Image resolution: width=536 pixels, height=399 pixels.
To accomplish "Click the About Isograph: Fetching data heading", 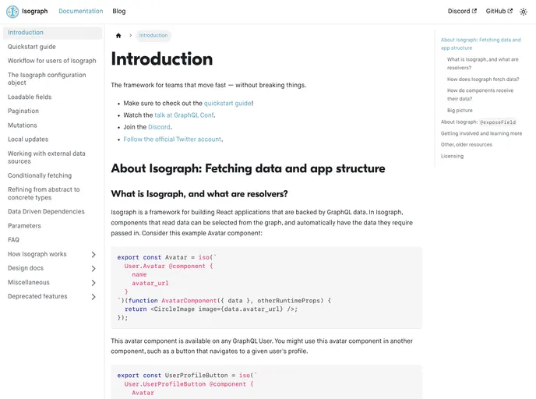I will pyautogui.click(x=248, y=168).
